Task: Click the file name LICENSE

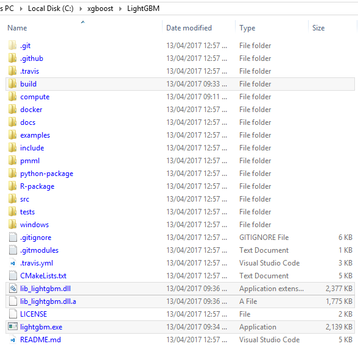Action: [33, 314]
